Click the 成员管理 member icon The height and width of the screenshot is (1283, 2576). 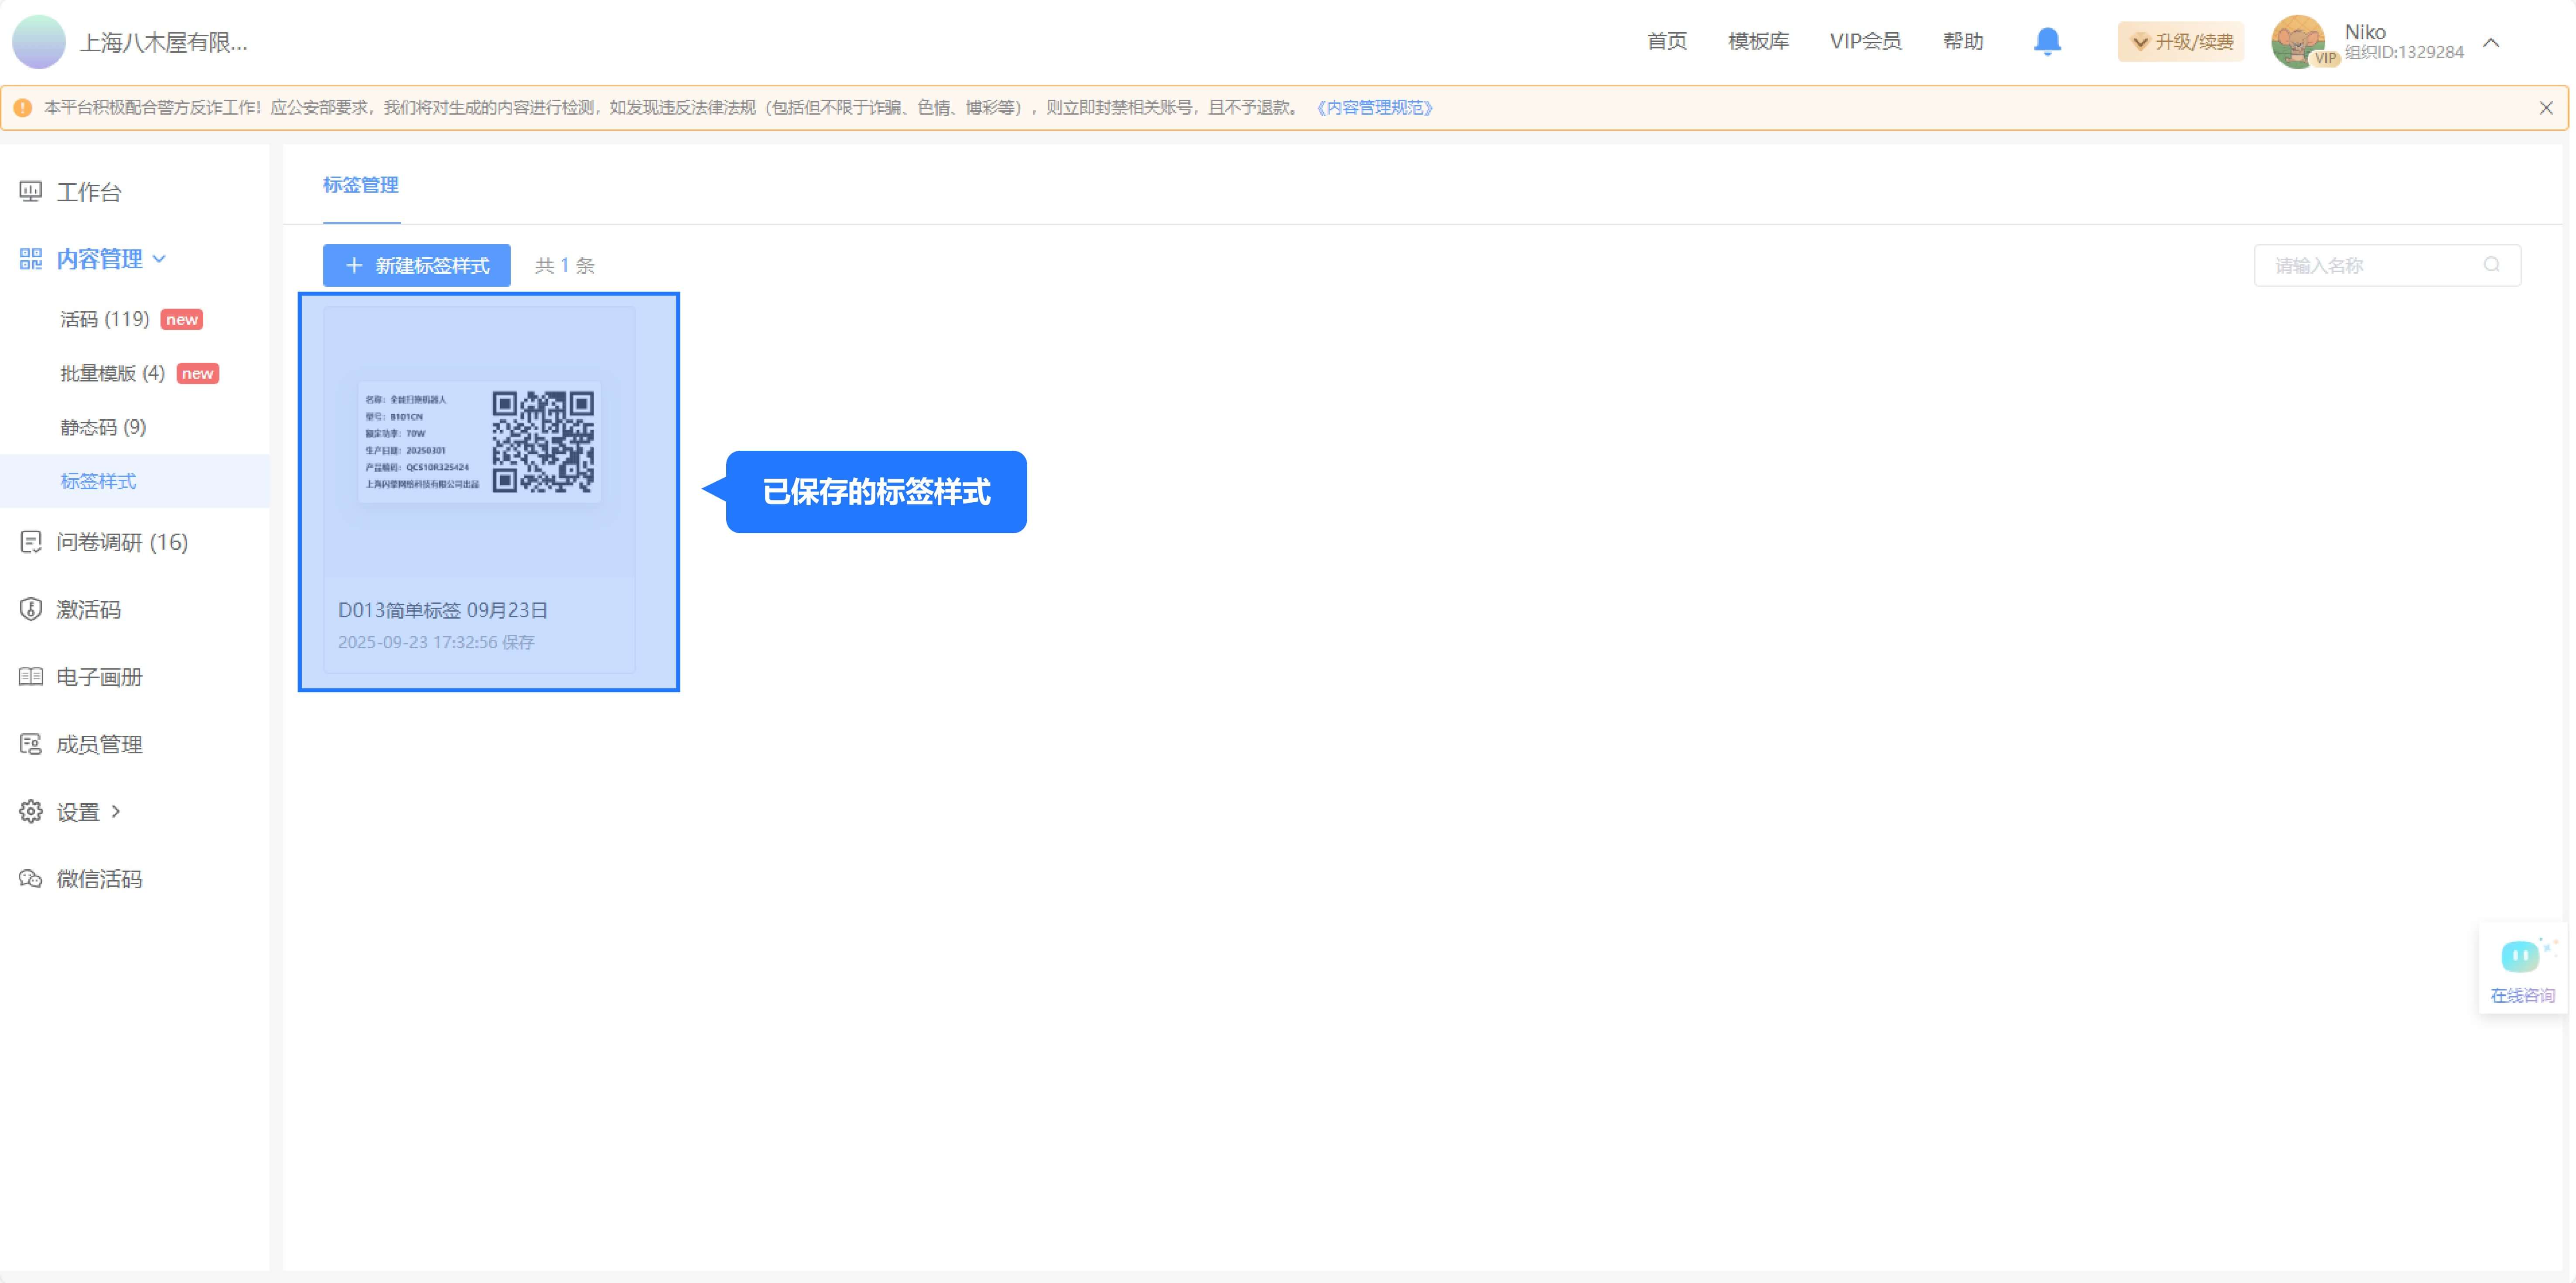tap(31, 745)
